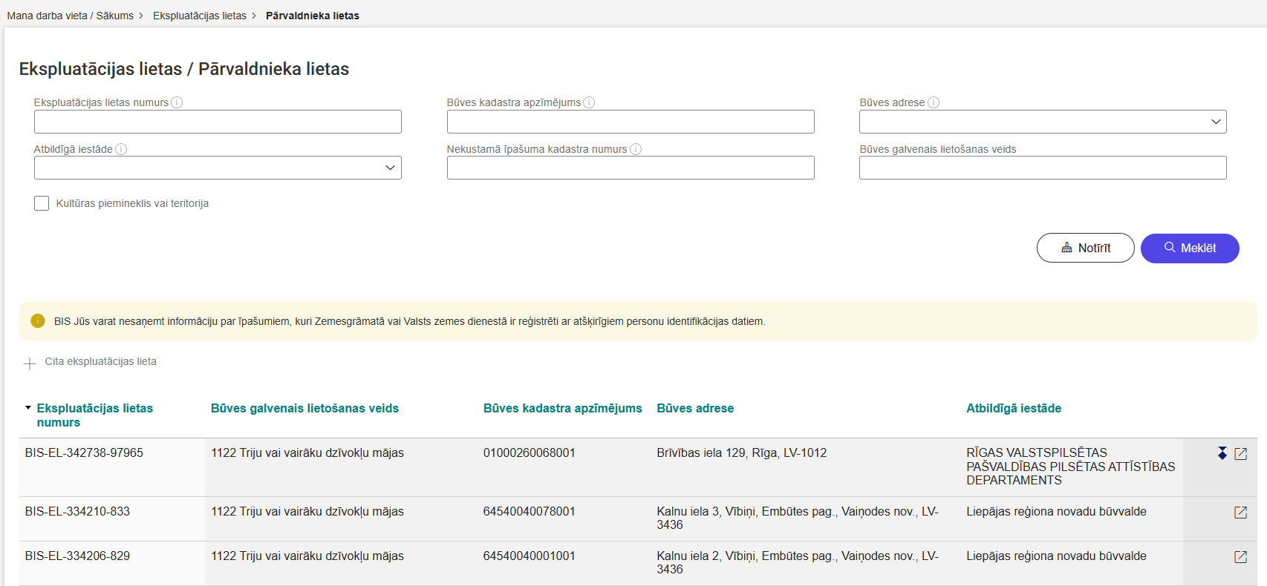The image size is (1267, 586).
Task: Click the dark blue marker icon in first row
Action: (x=1222, y=453)
